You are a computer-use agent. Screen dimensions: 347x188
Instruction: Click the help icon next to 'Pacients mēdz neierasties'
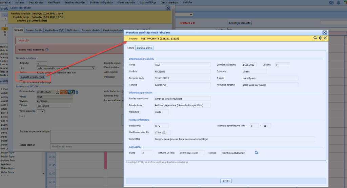coord(47,49)
